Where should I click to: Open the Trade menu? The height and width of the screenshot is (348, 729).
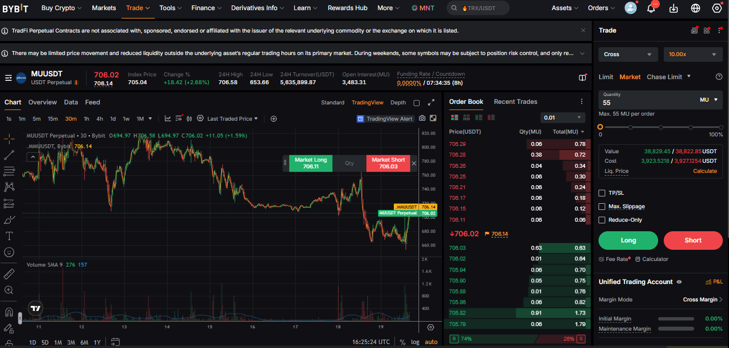coord(138,8)
